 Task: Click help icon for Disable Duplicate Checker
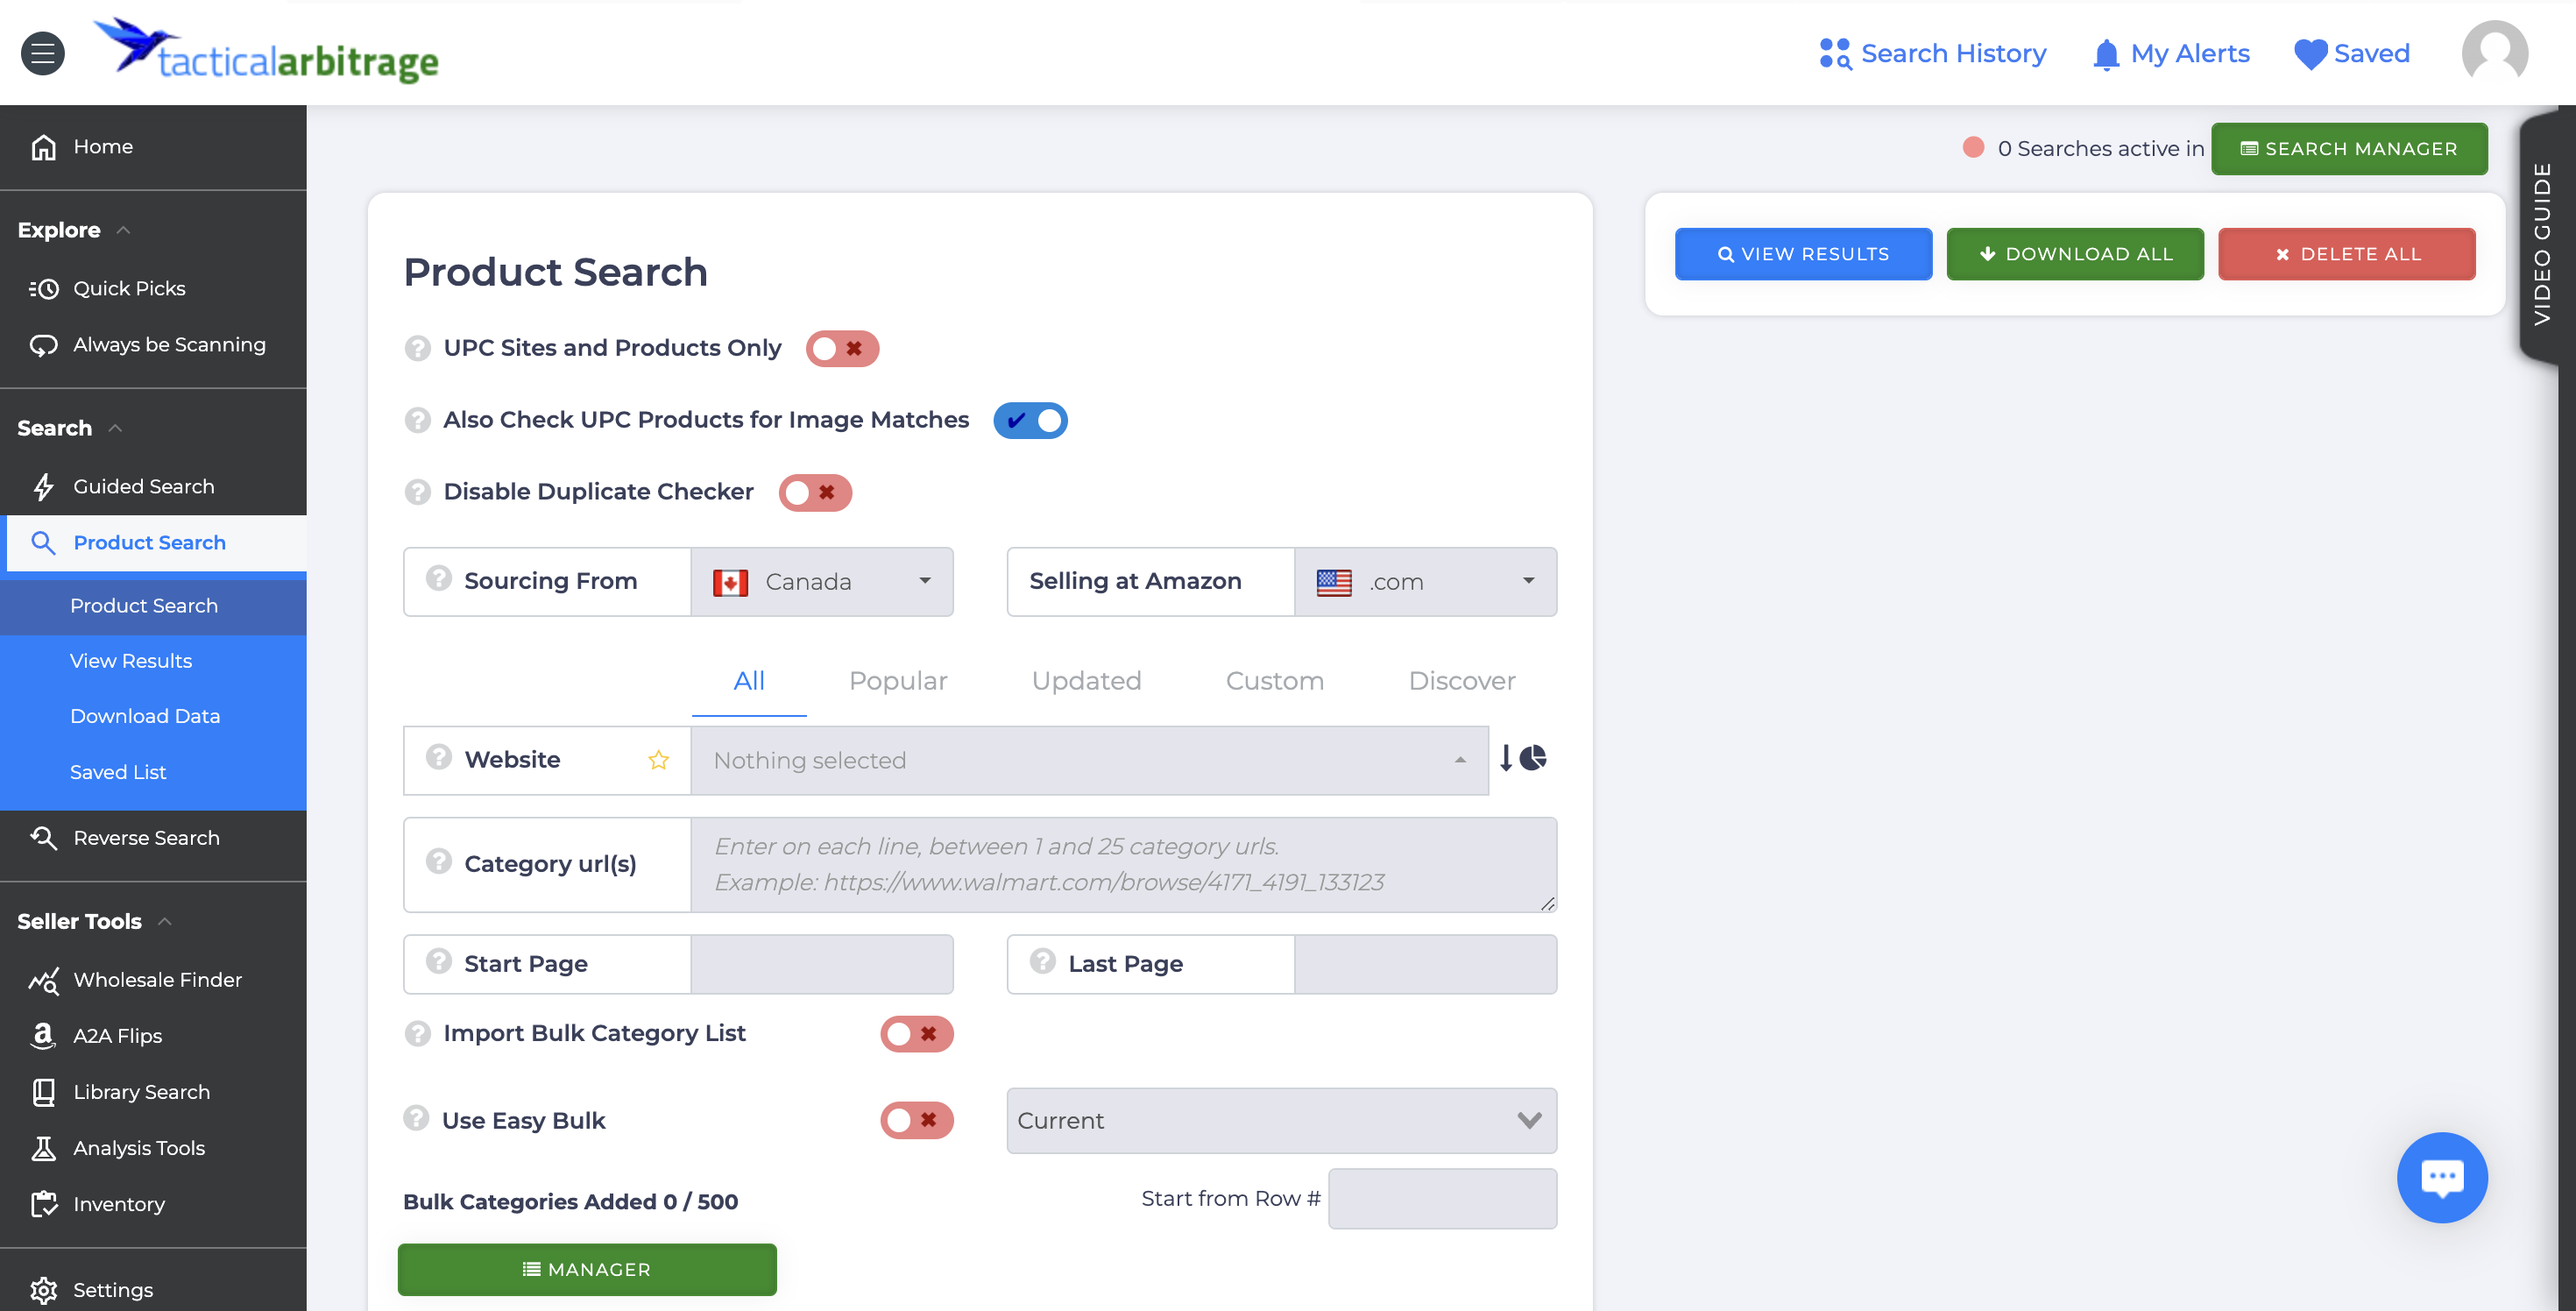click(x=417, y=492)
